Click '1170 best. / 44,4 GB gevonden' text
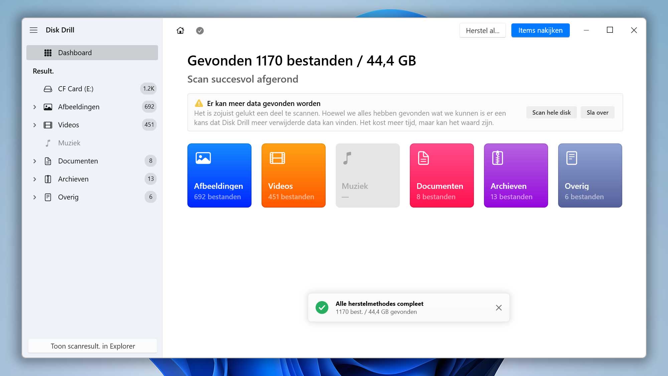This screenshot has height=376, width=668. click(x=376, y=312)
